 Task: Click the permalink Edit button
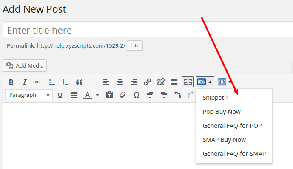(x=135, y=45)
